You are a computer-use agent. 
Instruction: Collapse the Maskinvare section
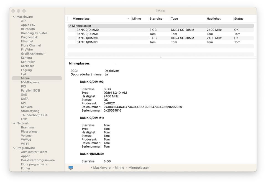[14, 17]
